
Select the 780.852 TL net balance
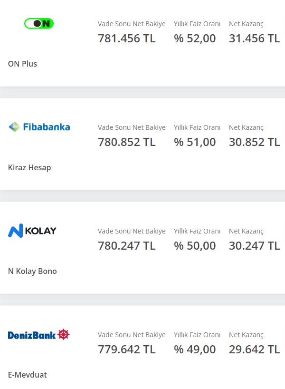pyautogui.click(x=127, y=142)
